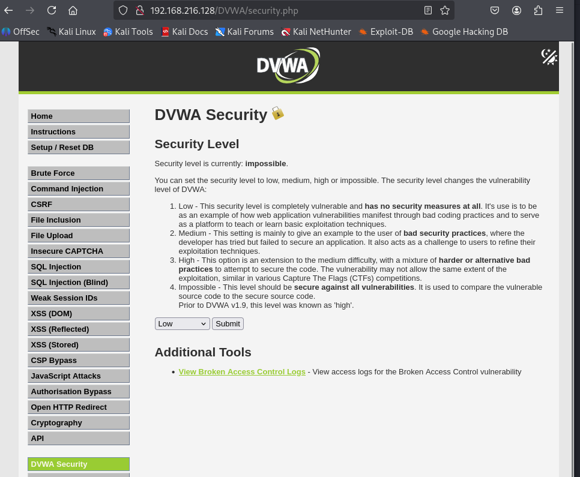Open the Cryptography module
The height and width of the screenshot is (477, 580).
tap(79, 422)
